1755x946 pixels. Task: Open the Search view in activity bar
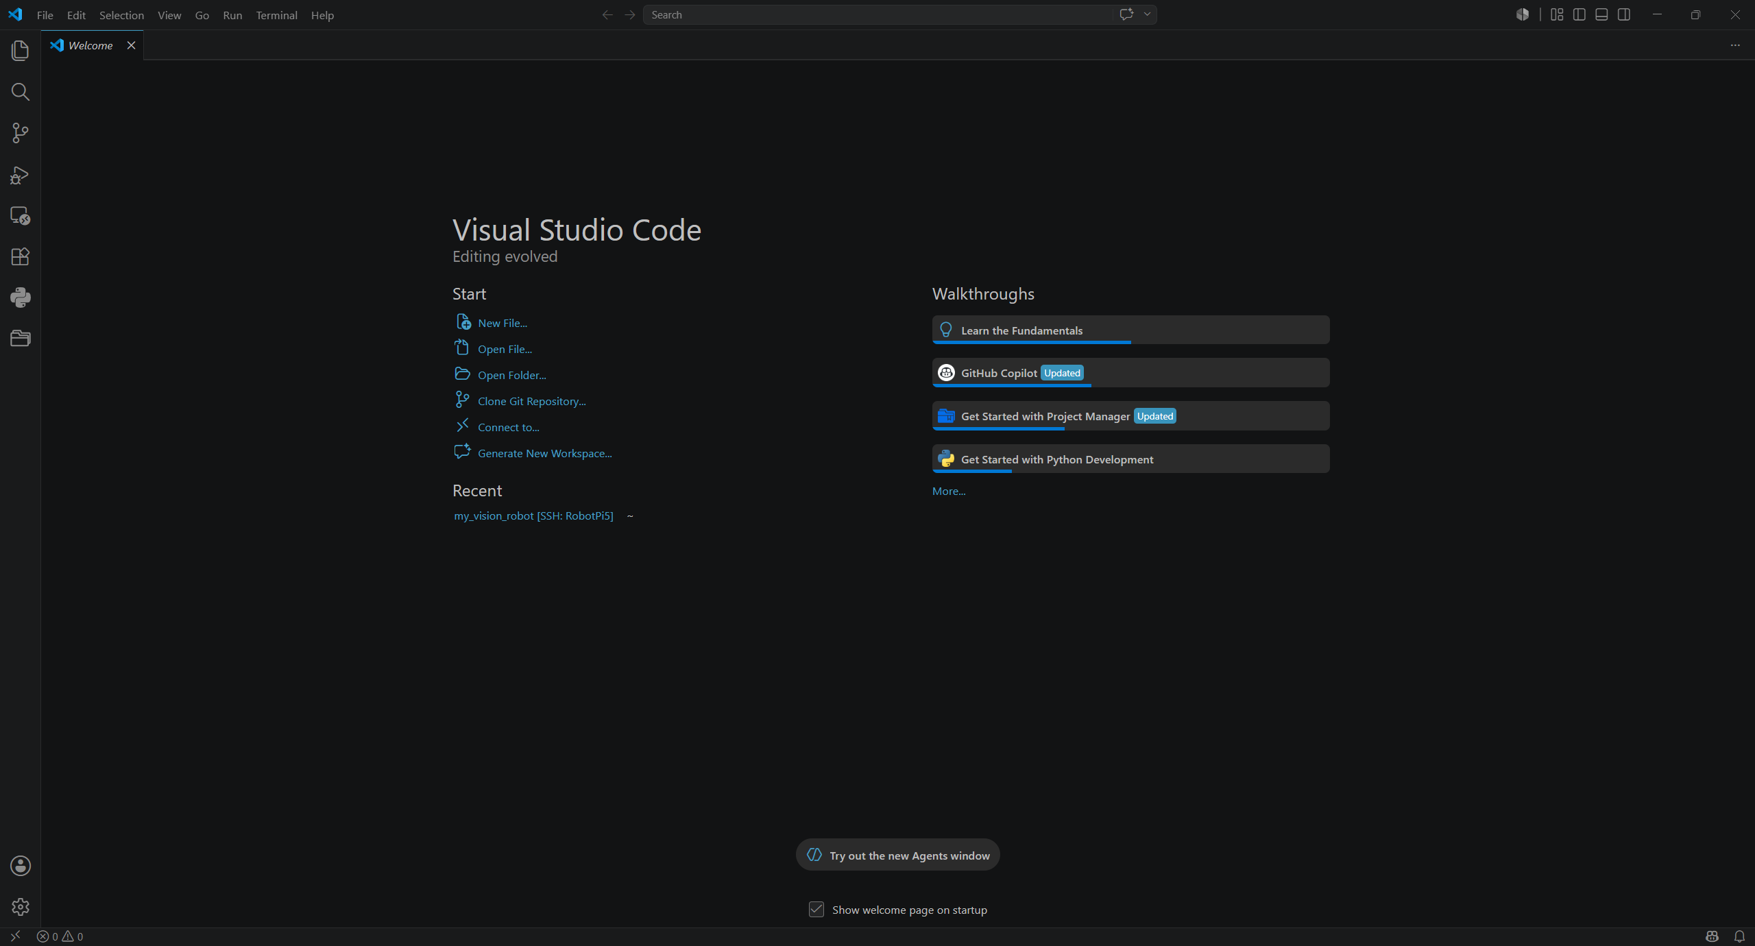pos(21,92)
